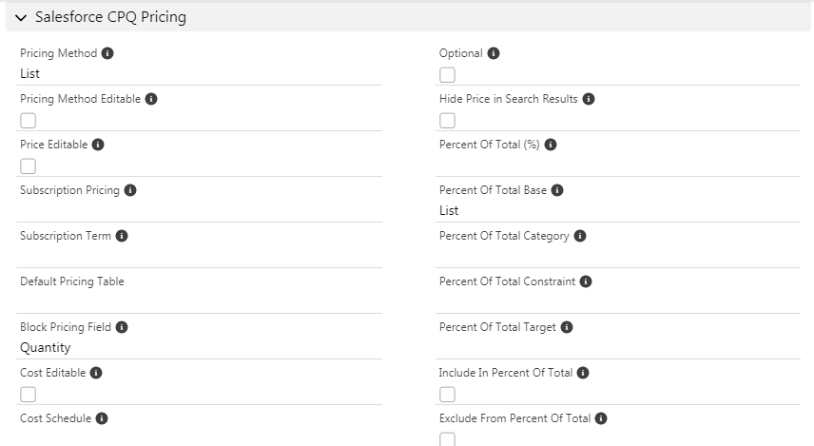The image size is (814, 446).
Task: Click the Subscription Term info icon
Action: click(122, 236)
